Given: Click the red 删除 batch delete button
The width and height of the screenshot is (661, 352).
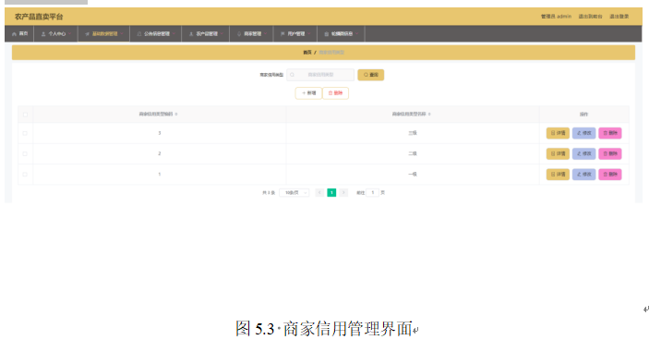Looking at the screenshot, I should (x=335, y=93).
